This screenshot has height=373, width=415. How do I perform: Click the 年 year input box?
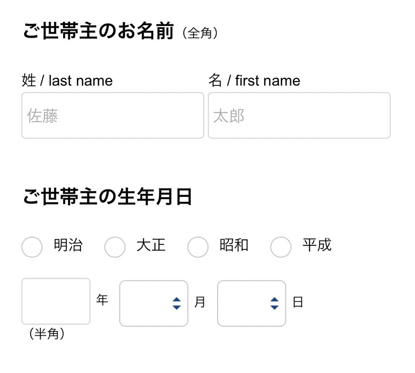point(56,301)
